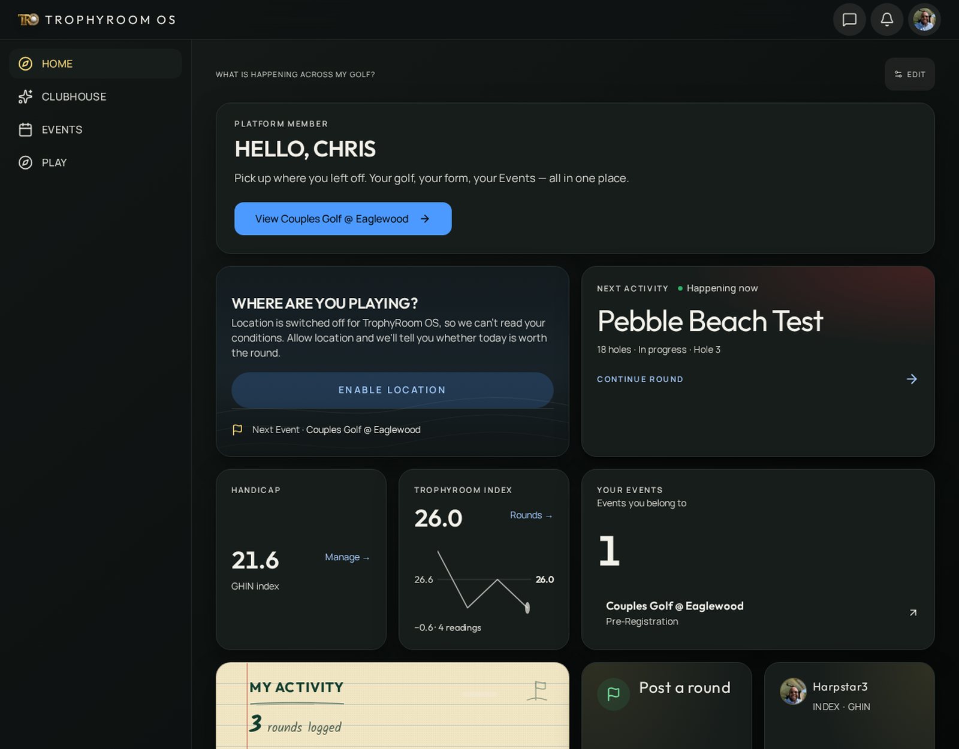Viewport: 959px width, 749px height.
Task: Click the Enable Location button
Action: click(392, 390)
